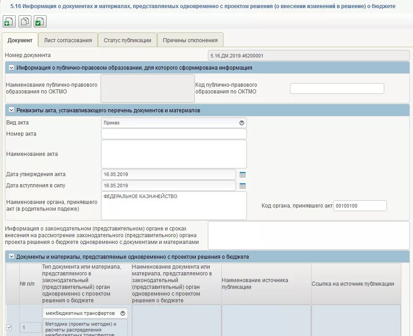Screen dimensions: 413x336
Task: Click the Дата утверждения акта date field
Action: coord(169,174)
